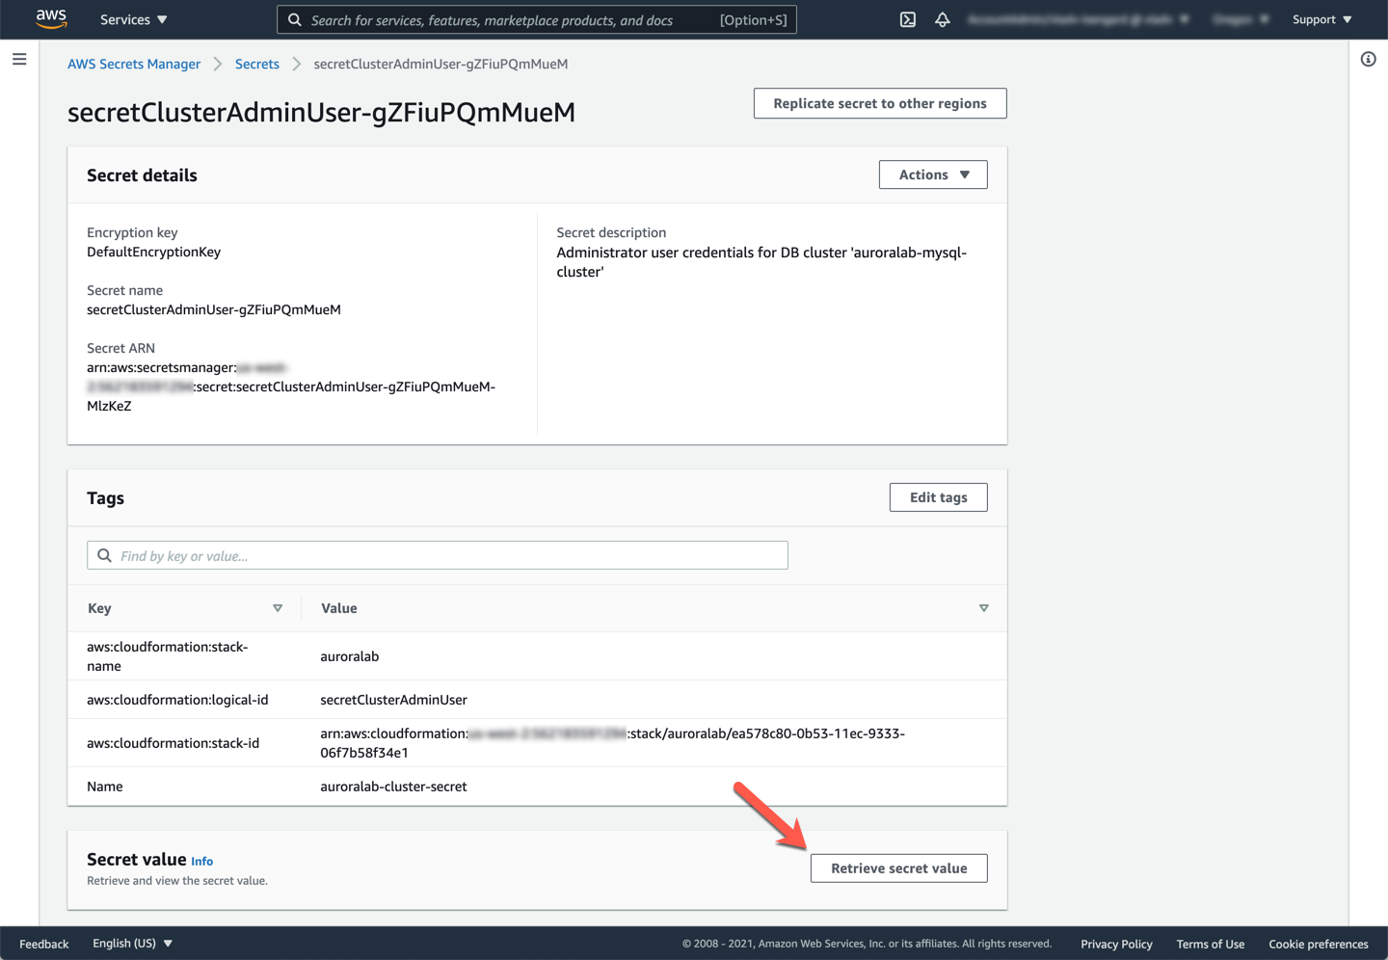Click the Find by key or value field
The height and width of the screenshot is (960, 1388).
tap(448, 556)
